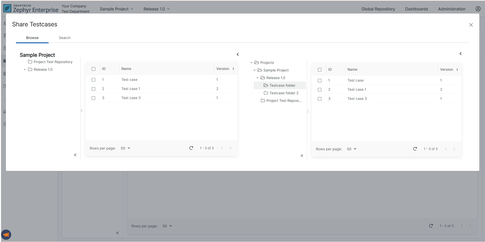Click the announcements megaphone icon
485x242 pixels.
pyautogui.click(x=6, y=235)
